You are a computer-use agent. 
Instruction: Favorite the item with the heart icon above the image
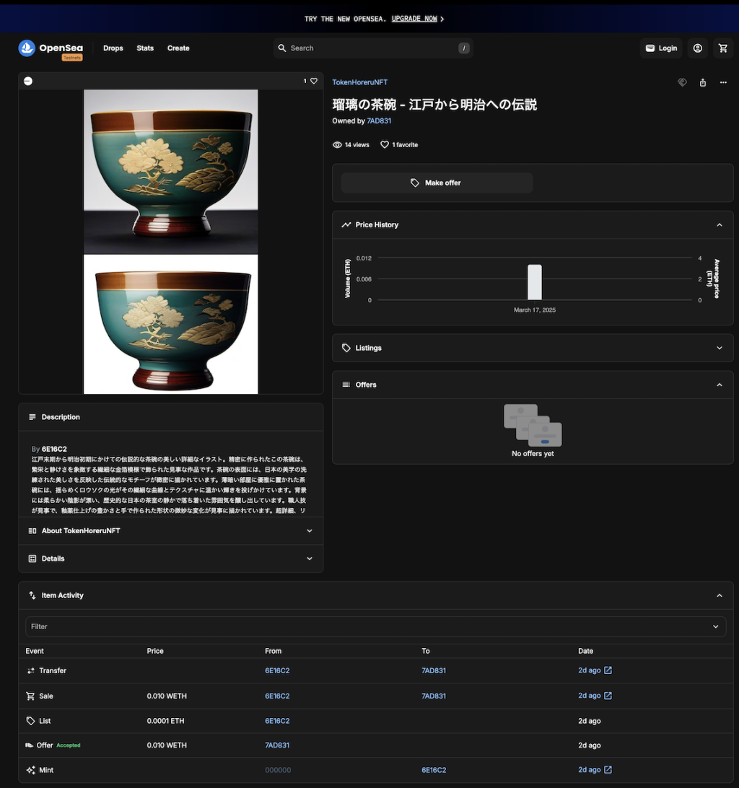coord(314,81)
